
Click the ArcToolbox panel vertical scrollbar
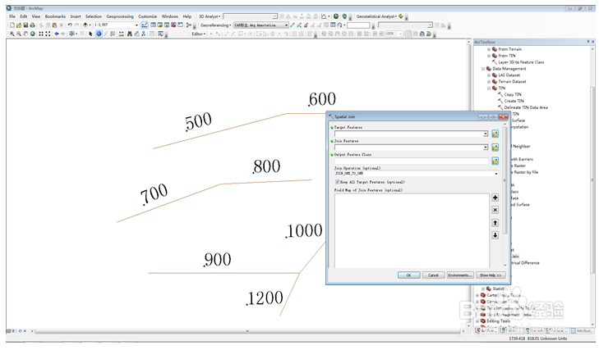click(x=593, y=180)
